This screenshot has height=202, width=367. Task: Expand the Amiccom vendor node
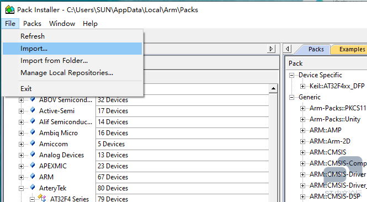coord(21,144)
